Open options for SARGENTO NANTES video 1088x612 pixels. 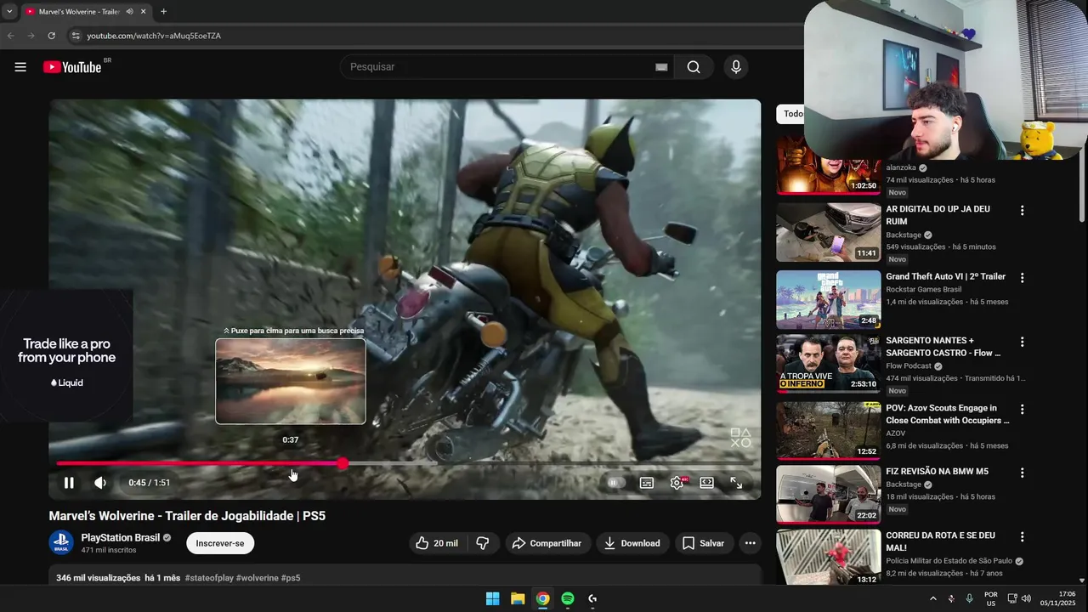coord(1022,343)
